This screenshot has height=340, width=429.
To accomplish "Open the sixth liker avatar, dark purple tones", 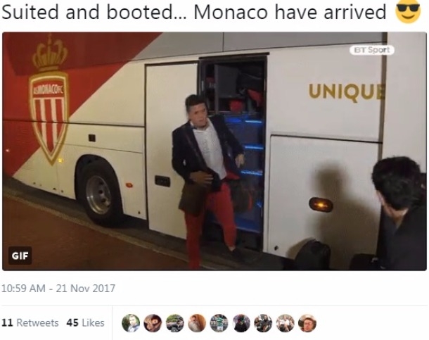I will click(x=241, y=323).
